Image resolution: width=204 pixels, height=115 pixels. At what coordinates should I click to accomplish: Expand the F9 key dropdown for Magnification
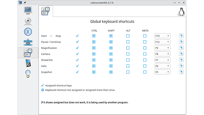(x=162, y=48)
